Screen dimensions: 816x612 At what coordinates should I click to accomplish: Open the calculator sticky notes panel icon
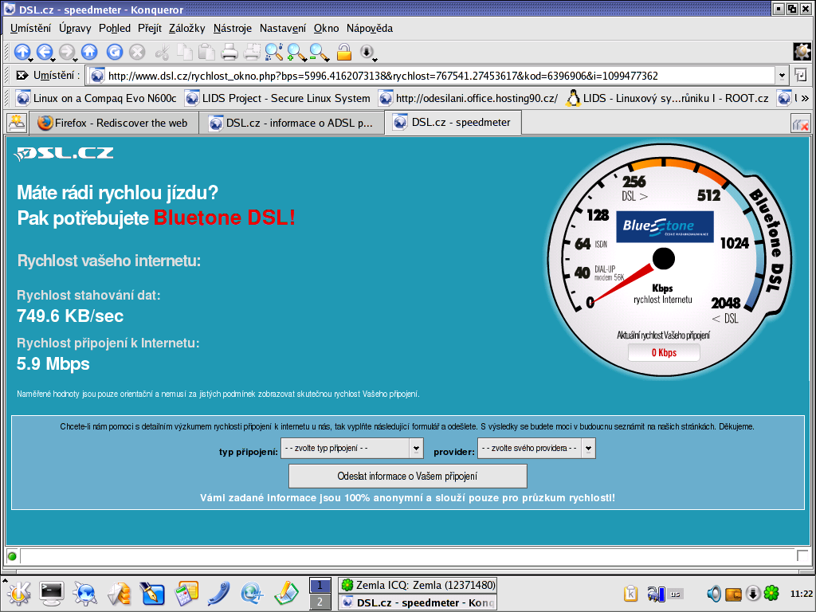pyautogui.click(x=186, y=593)
